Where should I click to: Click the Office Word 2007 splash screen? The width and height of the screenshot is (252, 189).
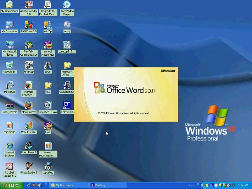[126, 94]
